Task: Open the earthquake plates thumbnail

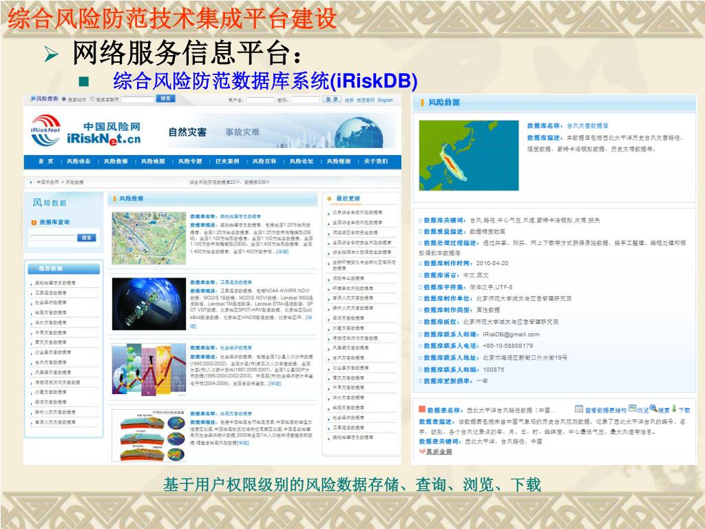Action: point(149,435)
